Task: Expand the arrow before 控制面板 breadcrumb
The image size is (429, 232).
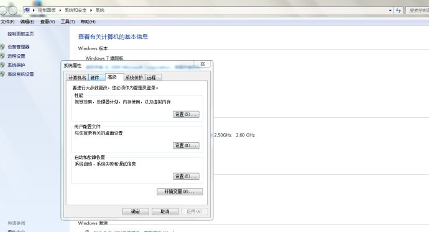Action: point(34,10)
